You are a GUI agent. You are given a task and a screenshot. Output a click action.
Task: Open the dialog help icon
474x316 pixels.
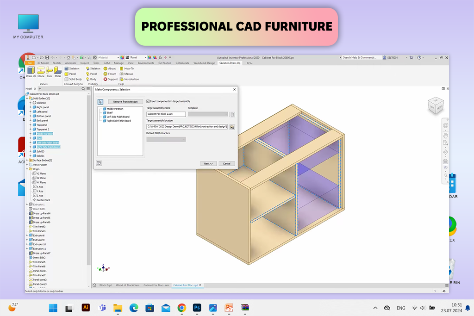[x=99, y=163]
